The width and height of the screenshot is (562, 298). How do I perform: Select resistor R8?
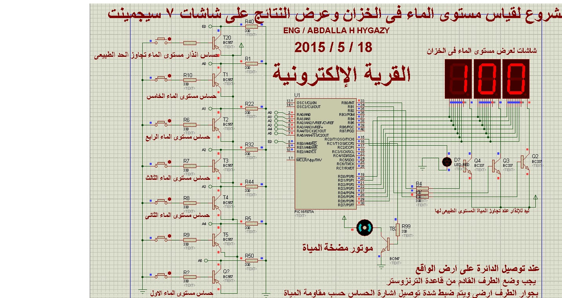pos(189,203)
